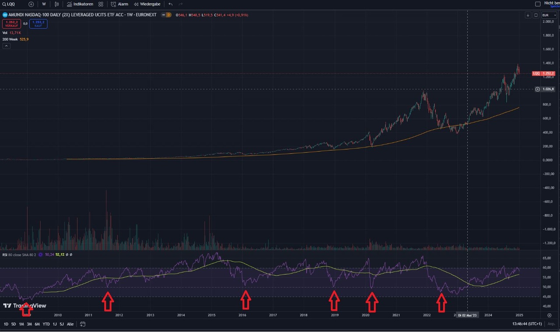
Task: Click the downward arrow button near price scale
Action: pos(528,15)
